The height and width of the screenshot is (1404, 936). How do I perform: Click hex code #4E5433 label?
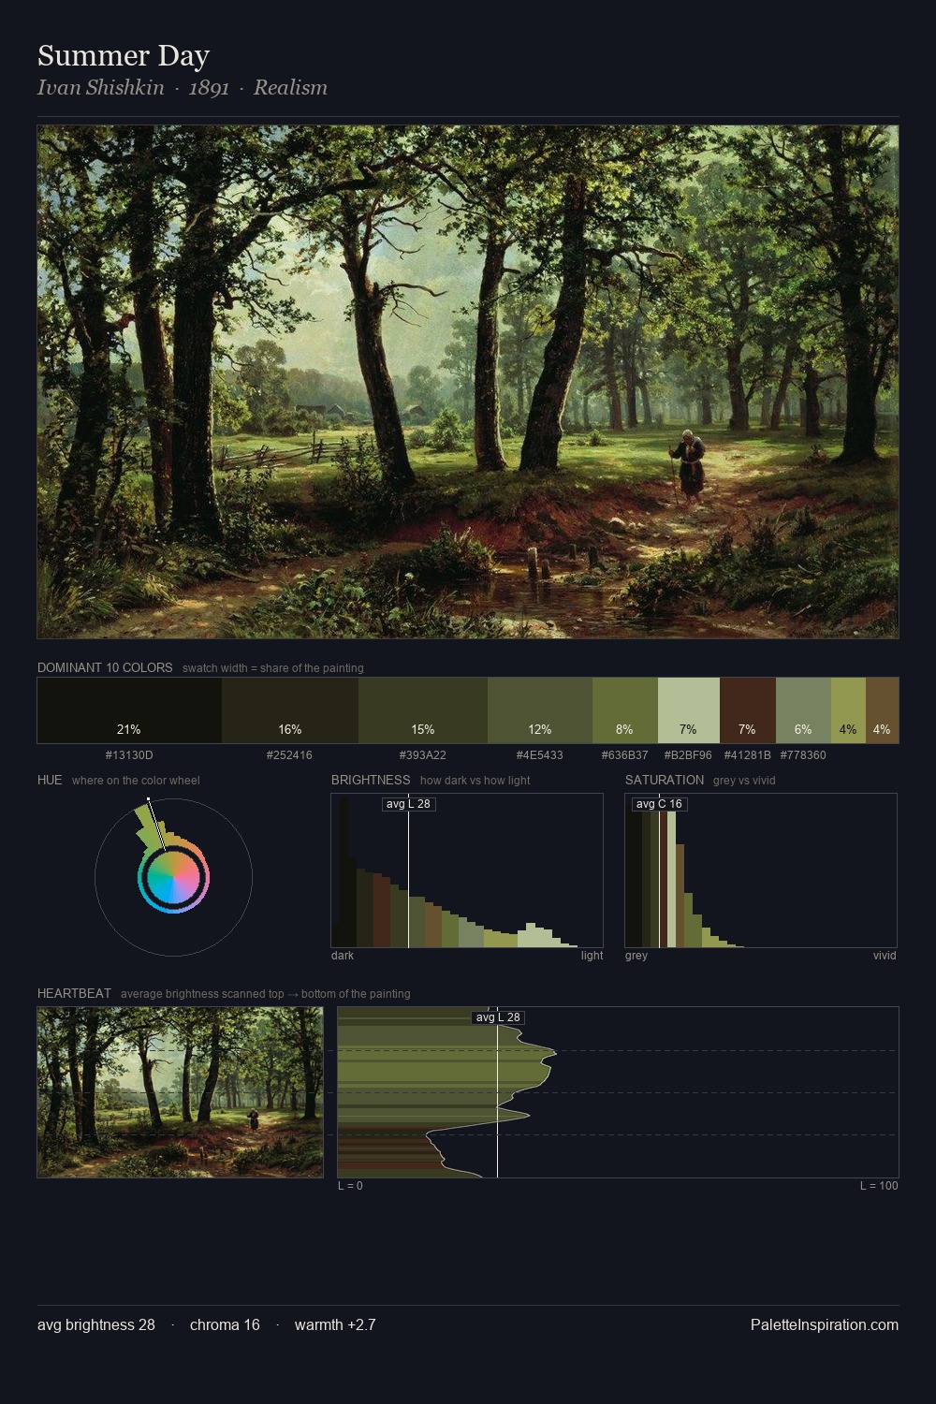[x=539, y=755]
